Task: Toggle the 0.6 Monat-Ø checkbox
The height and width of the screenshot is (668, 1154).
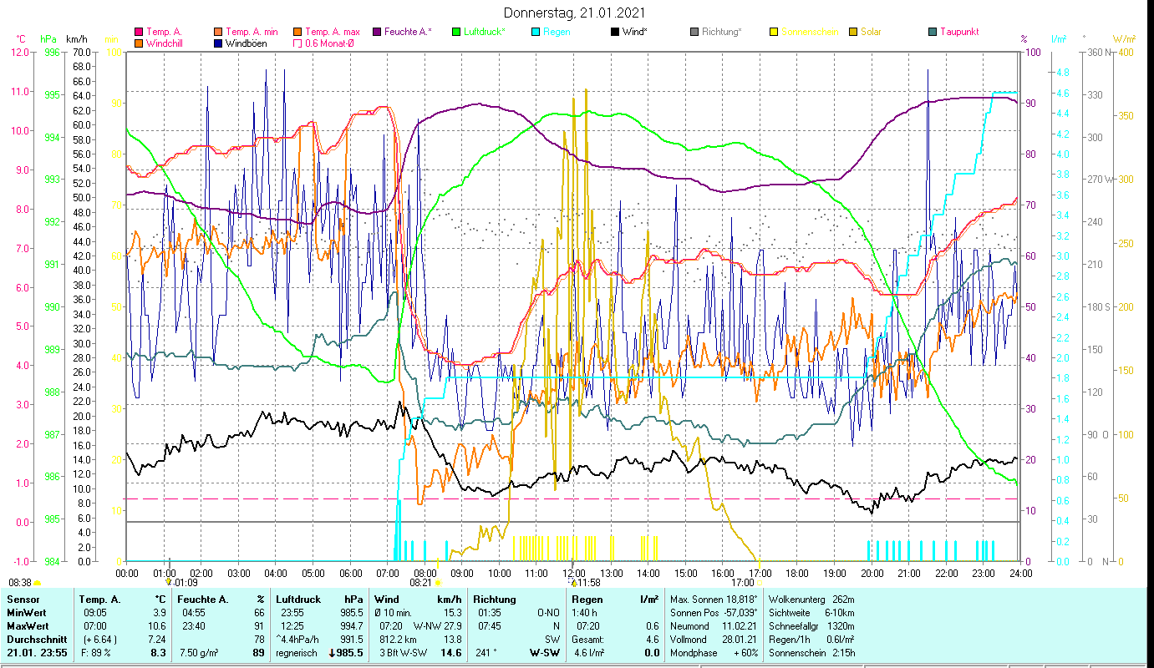Action: [297, 43]
